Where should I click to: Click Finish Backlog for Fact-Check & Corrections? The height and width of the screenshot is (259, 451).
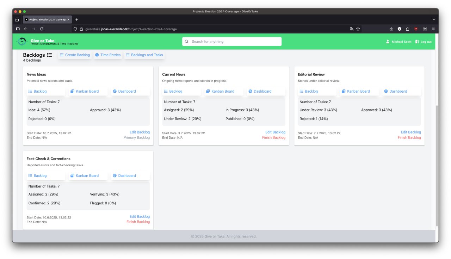click(x=138, y=222)
